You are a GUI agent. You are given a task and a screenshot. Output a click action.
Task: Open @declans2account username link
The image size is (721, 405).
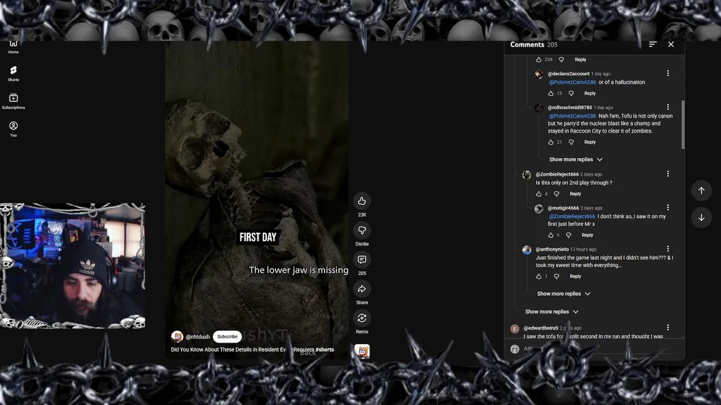(x=568, y=74)
